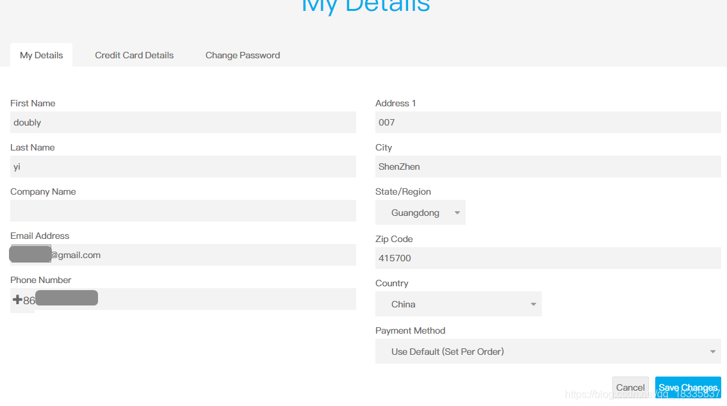Click the Email Address label

pyautogui.click(x=40, y=236)
